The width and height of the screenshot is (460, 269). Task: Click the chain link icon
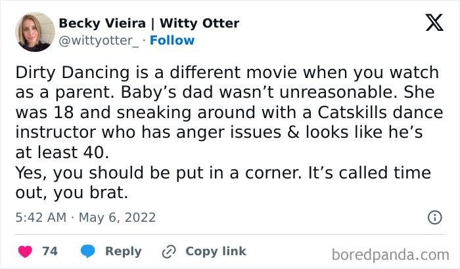(x=169, y=251)
